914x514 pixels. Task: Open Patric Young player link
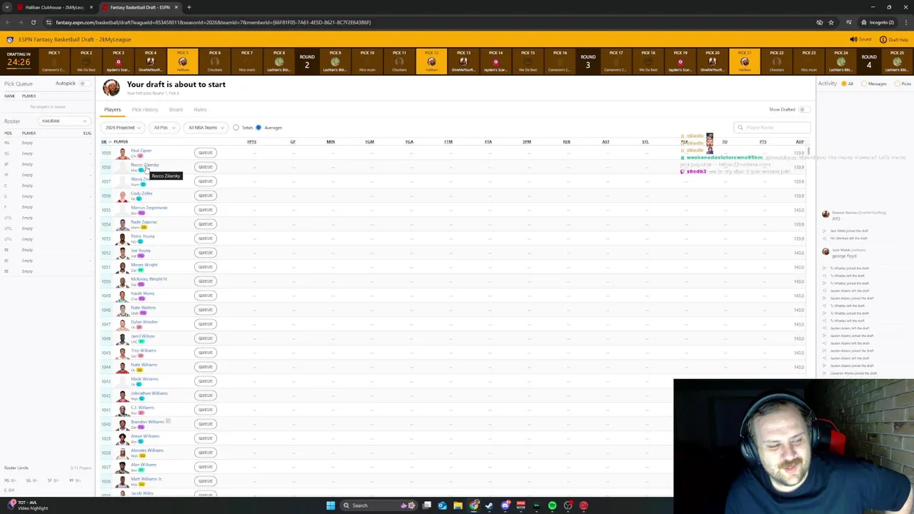pyautogui.click(x=142, y=236)
